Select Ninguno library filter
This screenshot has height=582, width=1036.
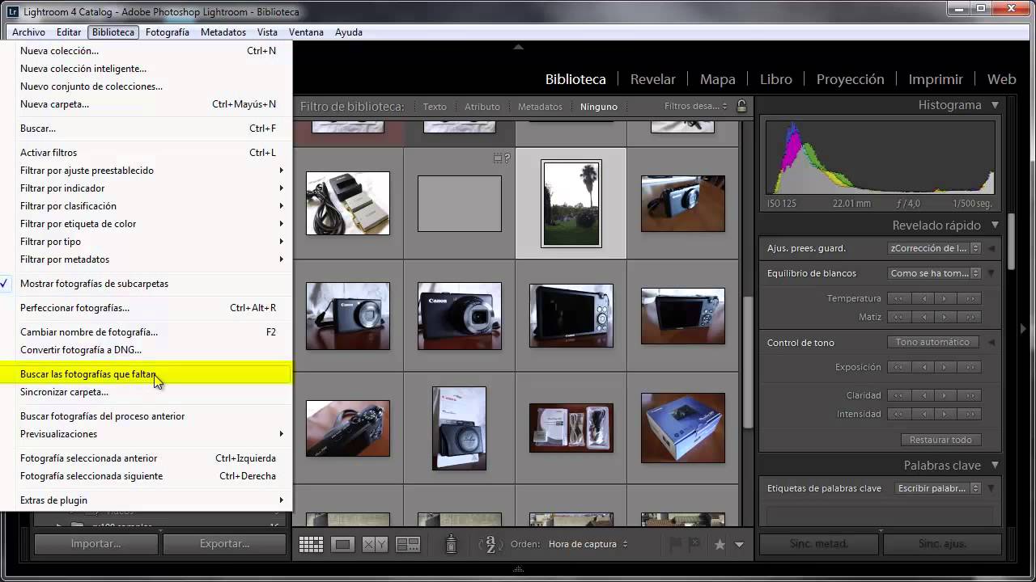point(599,107)
